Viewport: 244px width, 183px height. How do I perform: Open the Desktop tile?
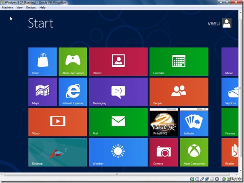coord(58,152)
